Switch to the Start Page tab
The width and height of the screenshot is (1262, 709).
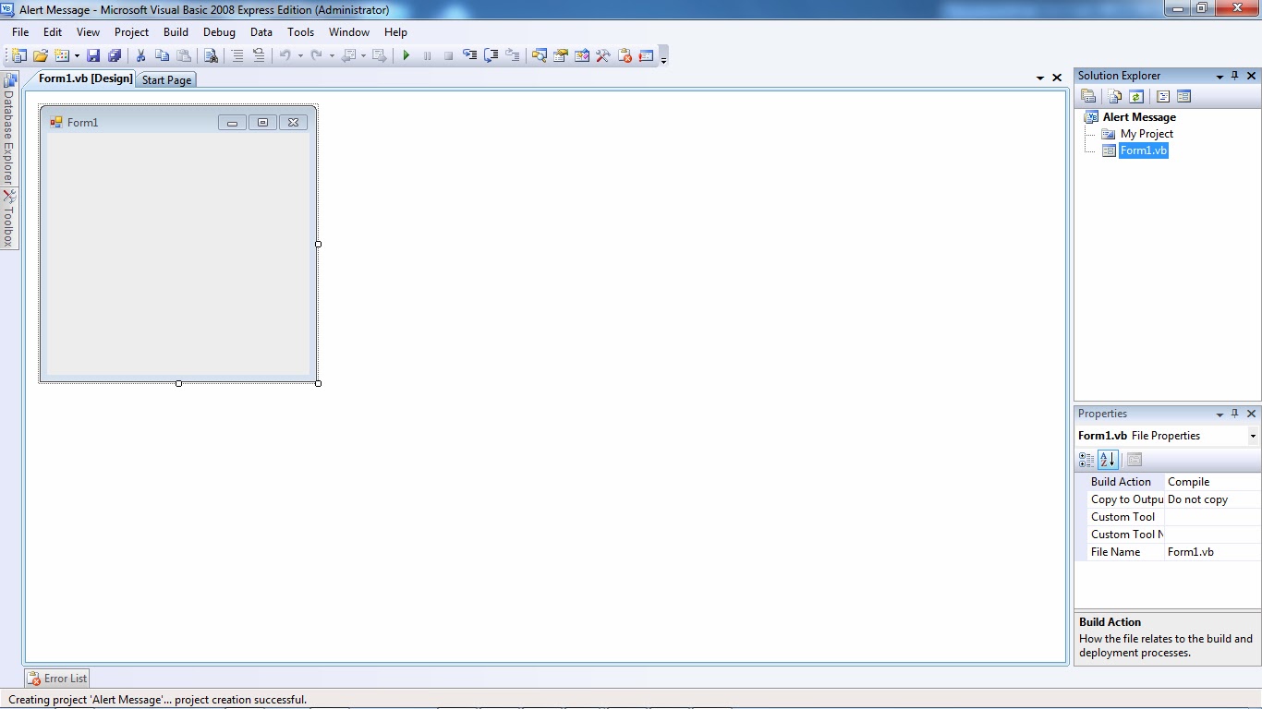click(166, 79)
